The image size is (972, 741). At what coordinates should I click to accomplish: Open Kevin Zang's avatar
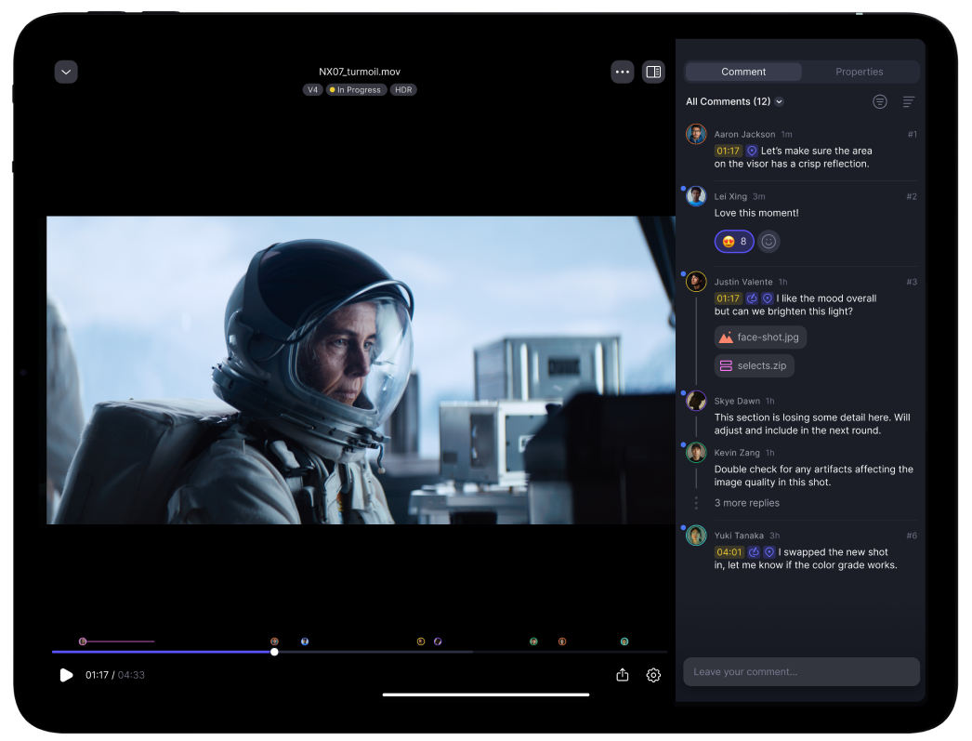696,453
